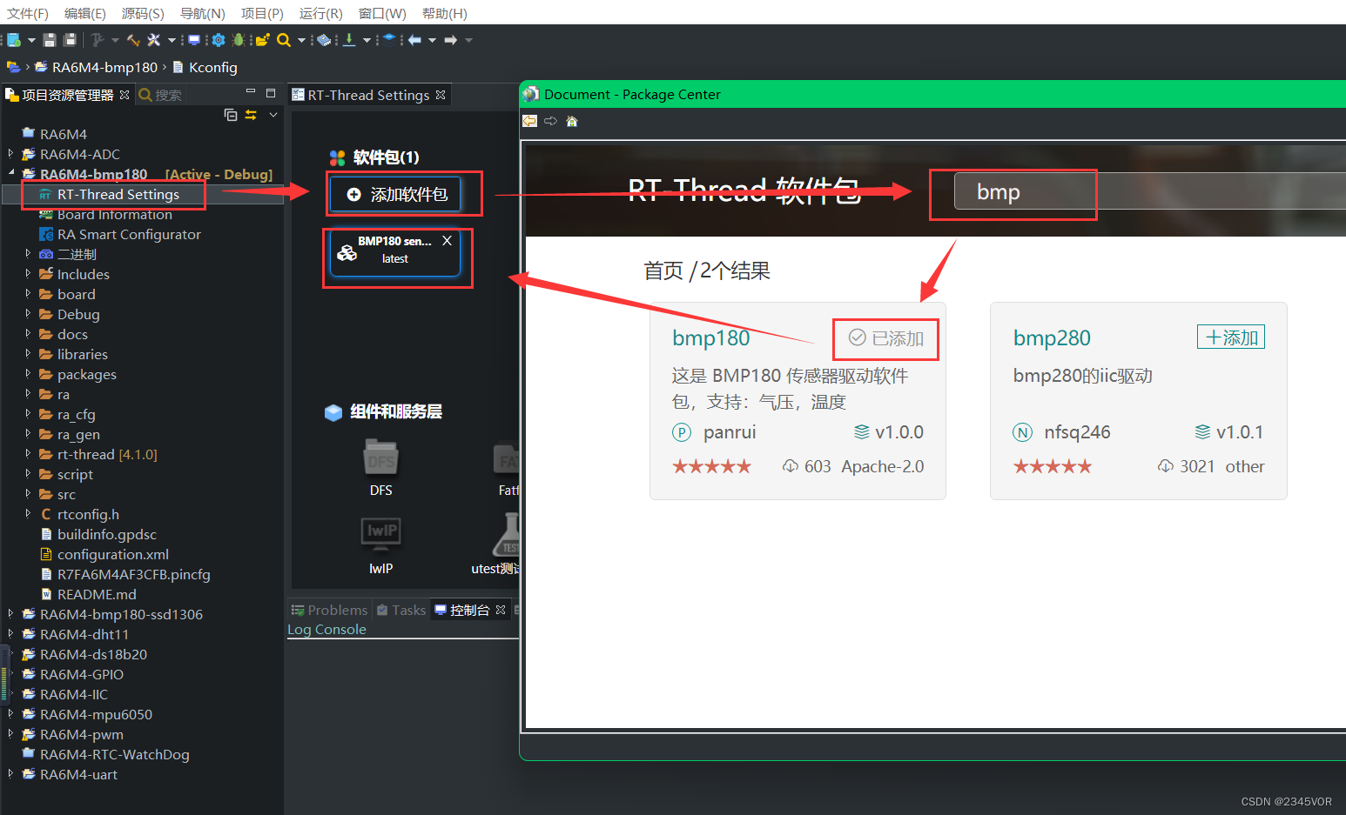Switch to the Tasks tab
This screenshot has height=815, width=1346.
click(400, 610)
